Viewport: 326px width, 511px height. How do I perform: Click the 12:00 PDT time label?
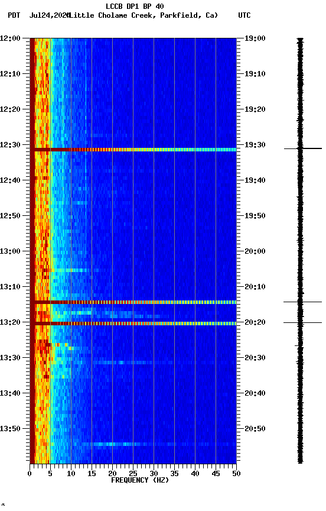[x=10, y=38]
